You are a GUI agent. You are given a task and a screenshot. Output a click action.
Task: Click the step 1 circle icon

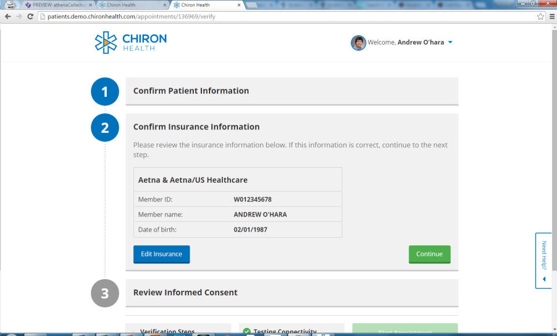point(105,92)
